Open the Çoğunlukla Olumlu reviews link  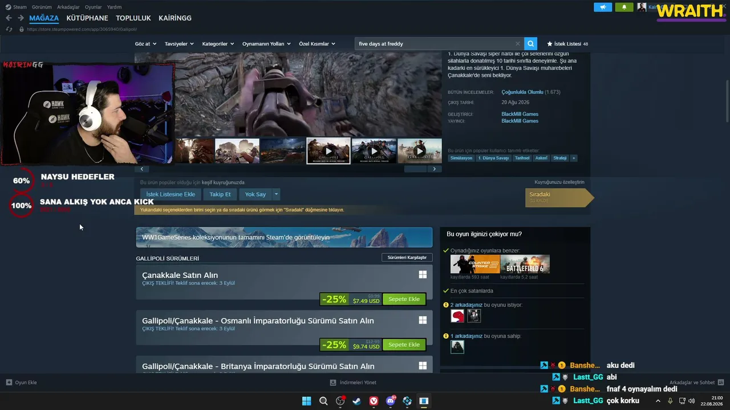pyautogui.click(x=522, y=92)
